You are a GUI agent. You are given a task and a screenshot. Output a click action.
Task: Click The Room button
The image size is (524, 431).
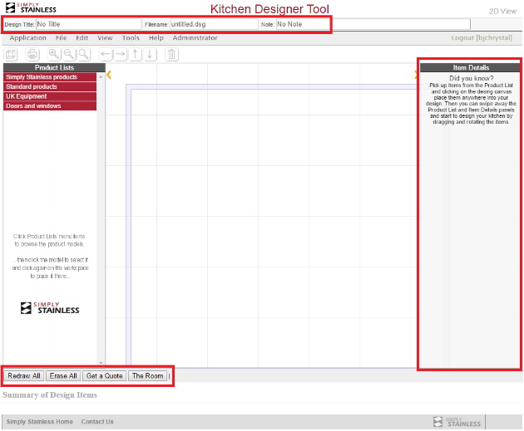147,376
